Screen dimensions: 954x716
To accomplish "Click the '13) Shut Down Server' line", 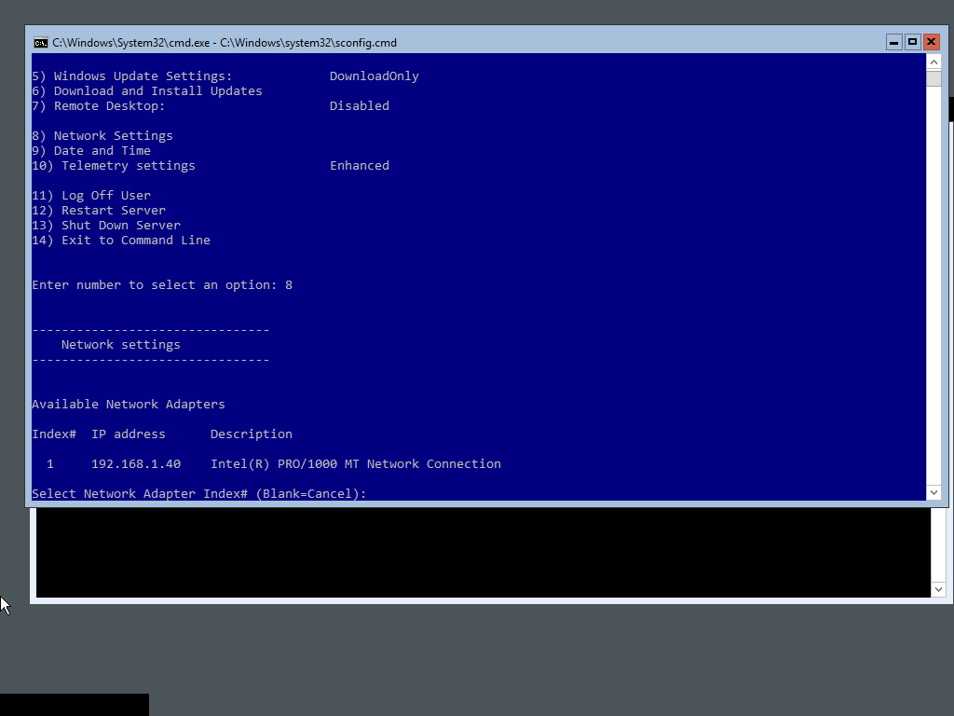I will pyautogui.click(x=106, y=226).
